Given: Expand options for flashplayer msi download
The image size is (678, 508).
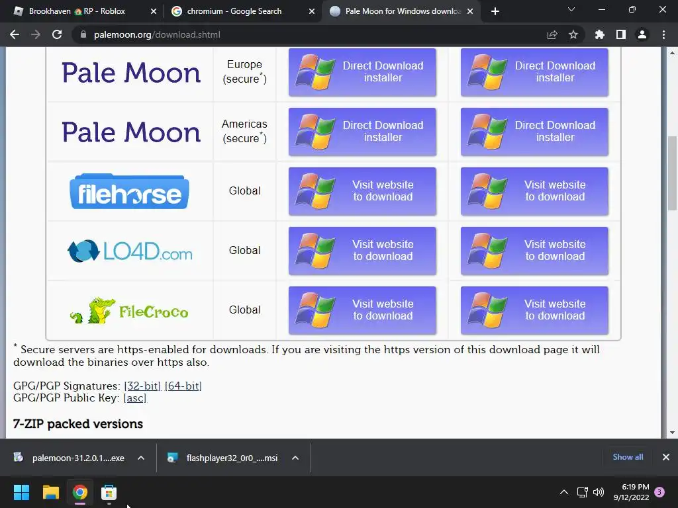Looking at the screenshot, I should click(295, 458).
